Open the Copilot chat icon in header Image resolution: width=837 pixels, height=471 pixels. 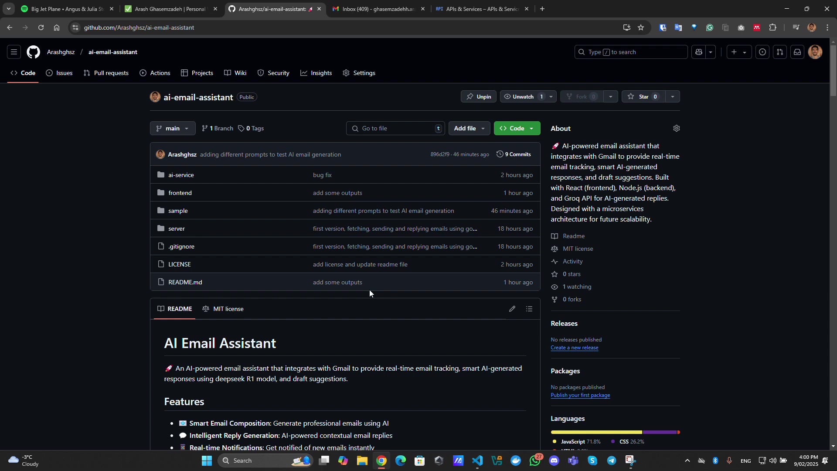click(699, 52)
